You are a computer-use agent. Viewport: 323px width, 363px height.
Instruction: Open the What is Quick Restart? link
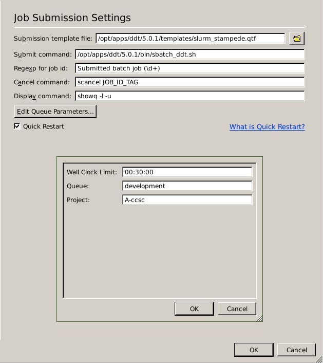coord(267,126)
